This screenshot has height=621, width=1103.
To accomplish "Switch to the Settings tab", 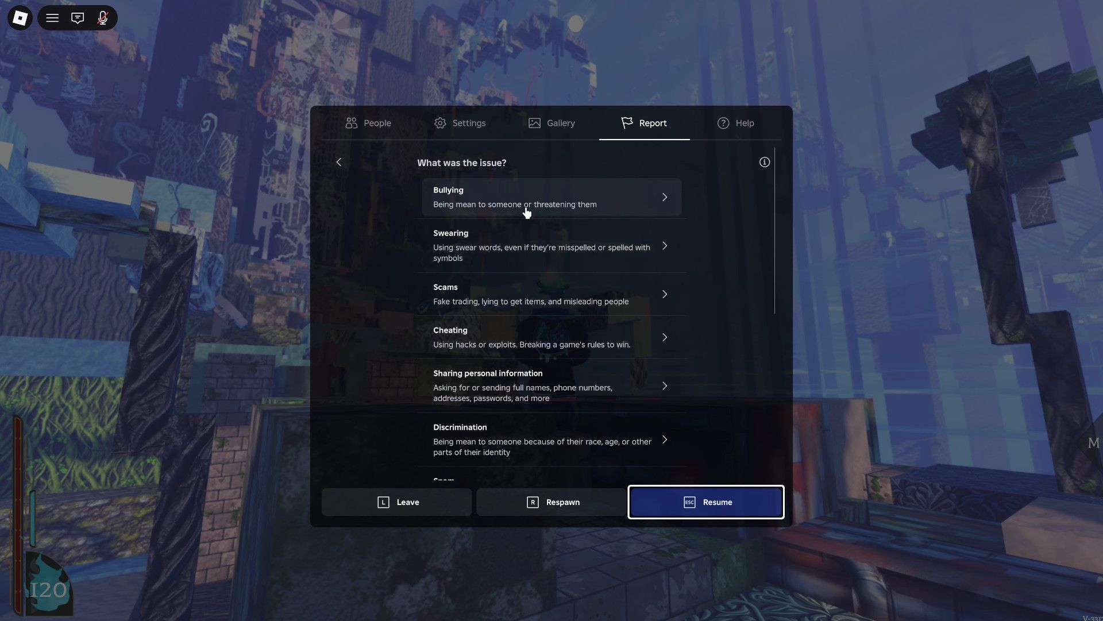I will click(460, 123).
